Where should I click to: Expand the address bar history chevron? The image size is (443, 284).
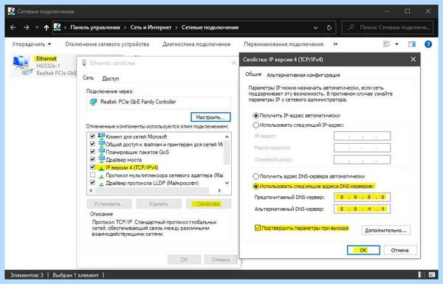point(315,28)
